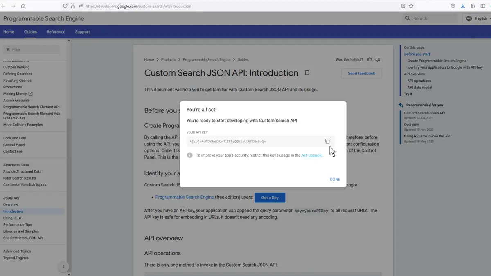The height and width of the screenshot is (276, 491).
Task: Open JSON API Overview in sidebar
Action: click(11, 204)
